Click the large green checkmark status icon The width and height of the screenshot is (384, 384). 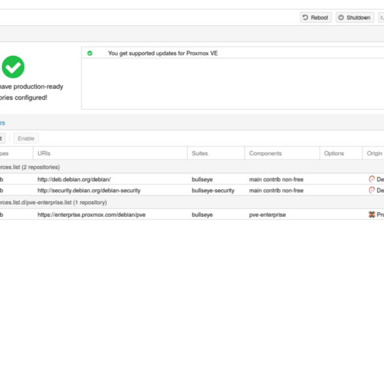click(13, 67)
